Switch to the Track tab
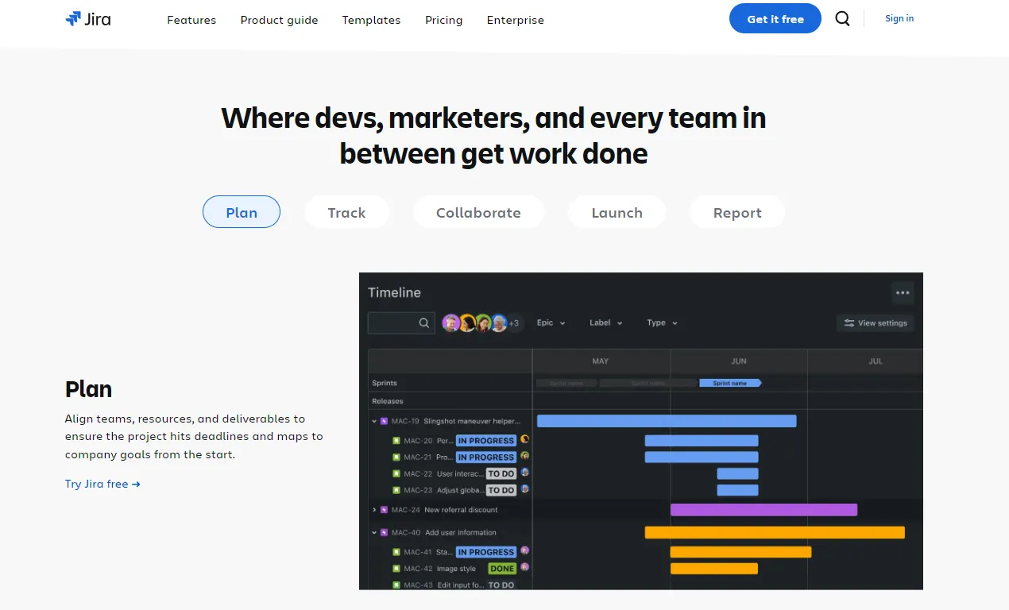This screenshot has height=610, width=1009. coord(346,212)
